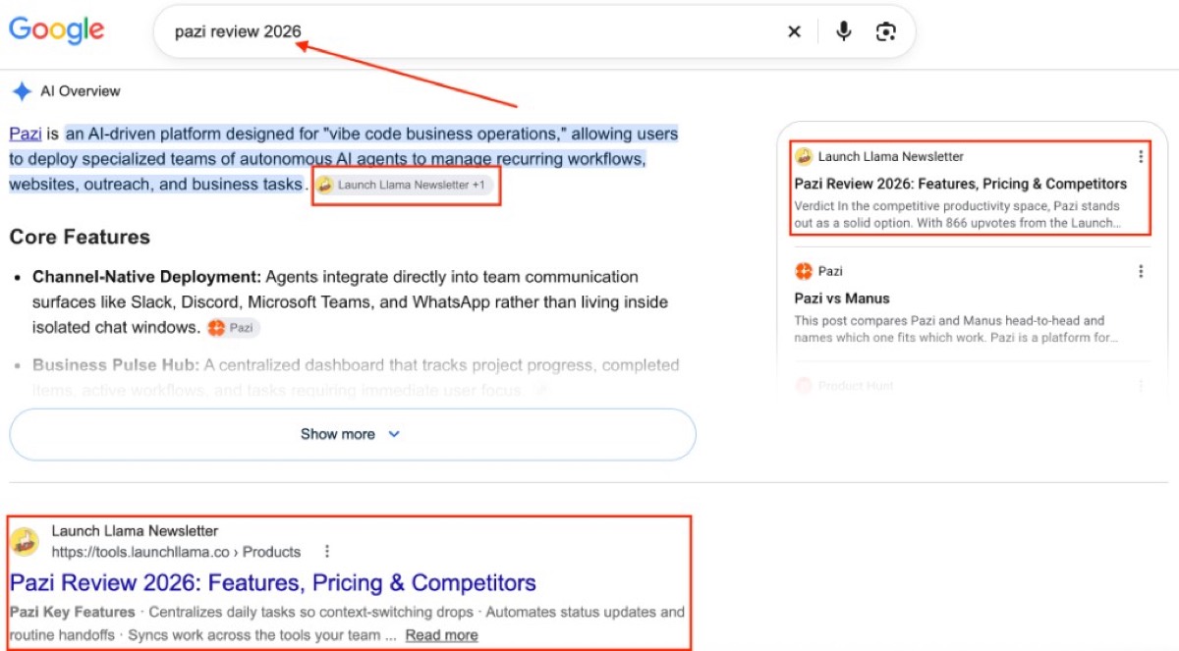Clear the search box with the X icon
The height and width of the screenshot is (651, 1179).
(x=794, y=31)
